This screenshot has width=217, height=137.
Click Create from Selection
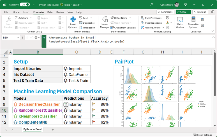tap(123, 28)
